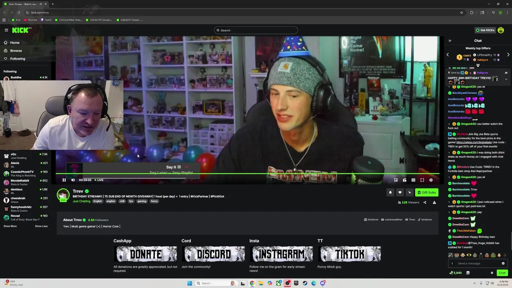Show next Weekly top Gifters page
The height and width of the screenshot is (288, 512).
(508, 55)
